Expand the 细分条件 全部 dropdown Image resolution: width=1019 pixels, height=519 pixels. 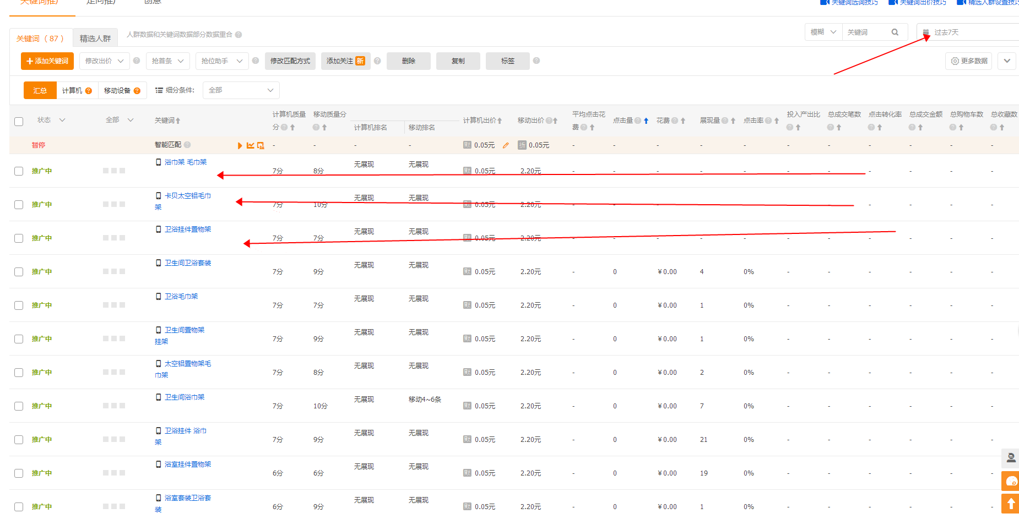[241, 90]
